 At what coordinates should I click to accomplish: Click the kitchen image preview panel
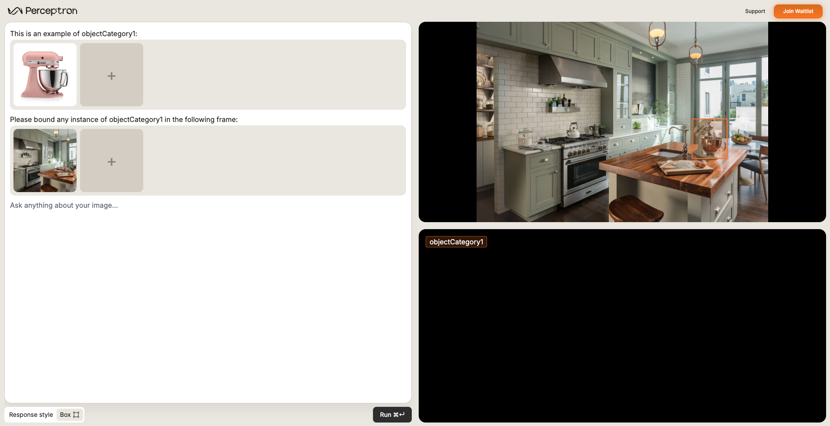622,122
